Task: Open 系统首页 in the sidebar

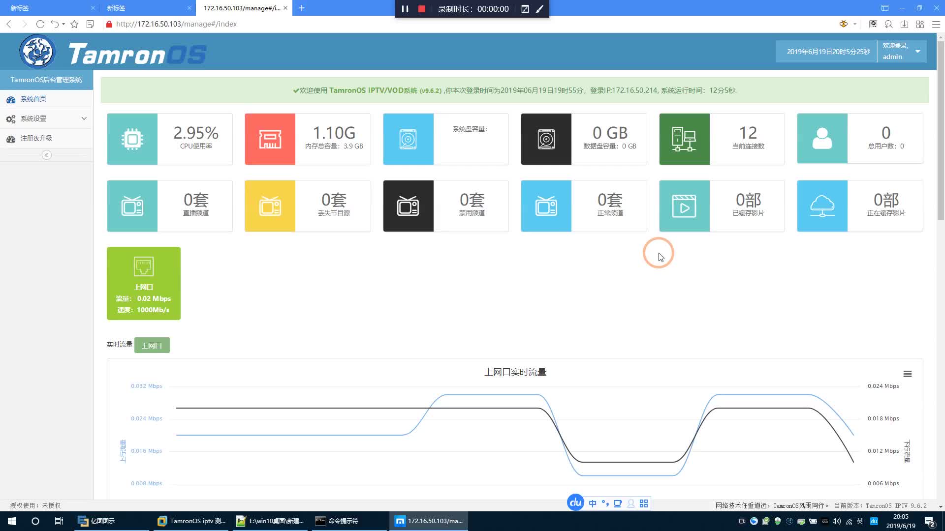Action: 46,99
